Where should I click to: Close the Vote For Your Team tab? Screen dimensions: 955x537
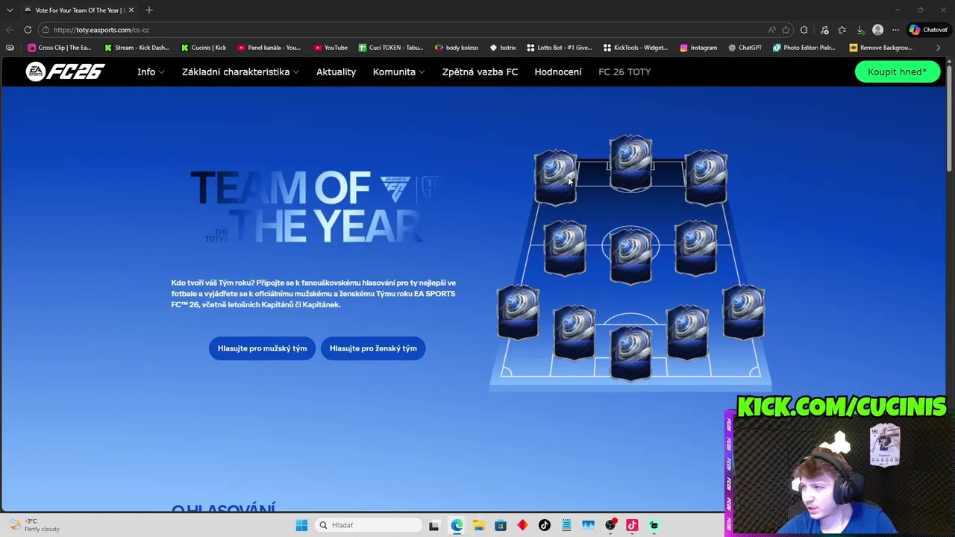pyautogui.click(x=131, y=10)
